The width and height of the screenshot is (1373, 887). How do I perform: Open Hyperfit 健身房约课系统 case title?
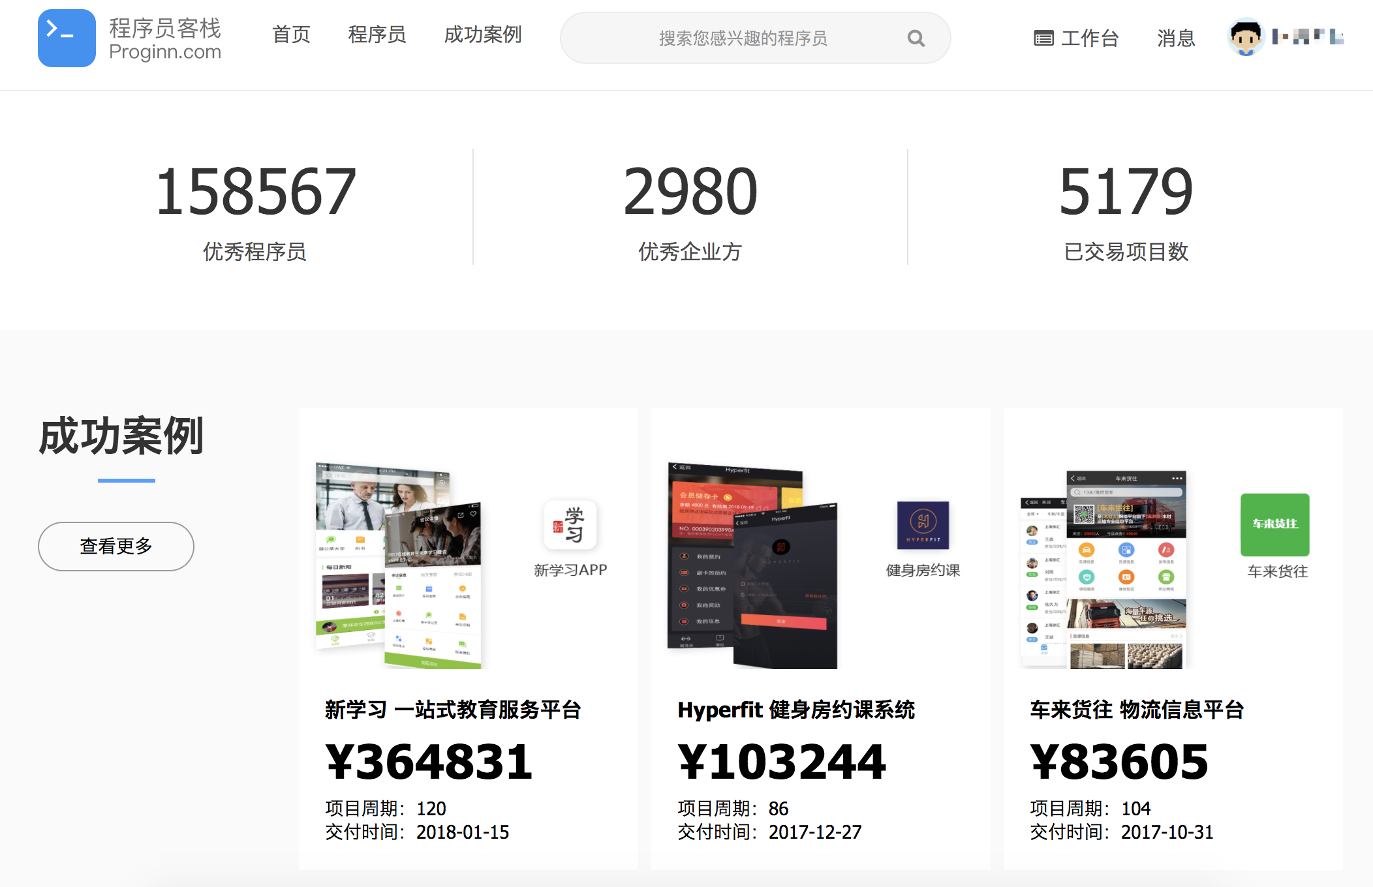(795, 710)
